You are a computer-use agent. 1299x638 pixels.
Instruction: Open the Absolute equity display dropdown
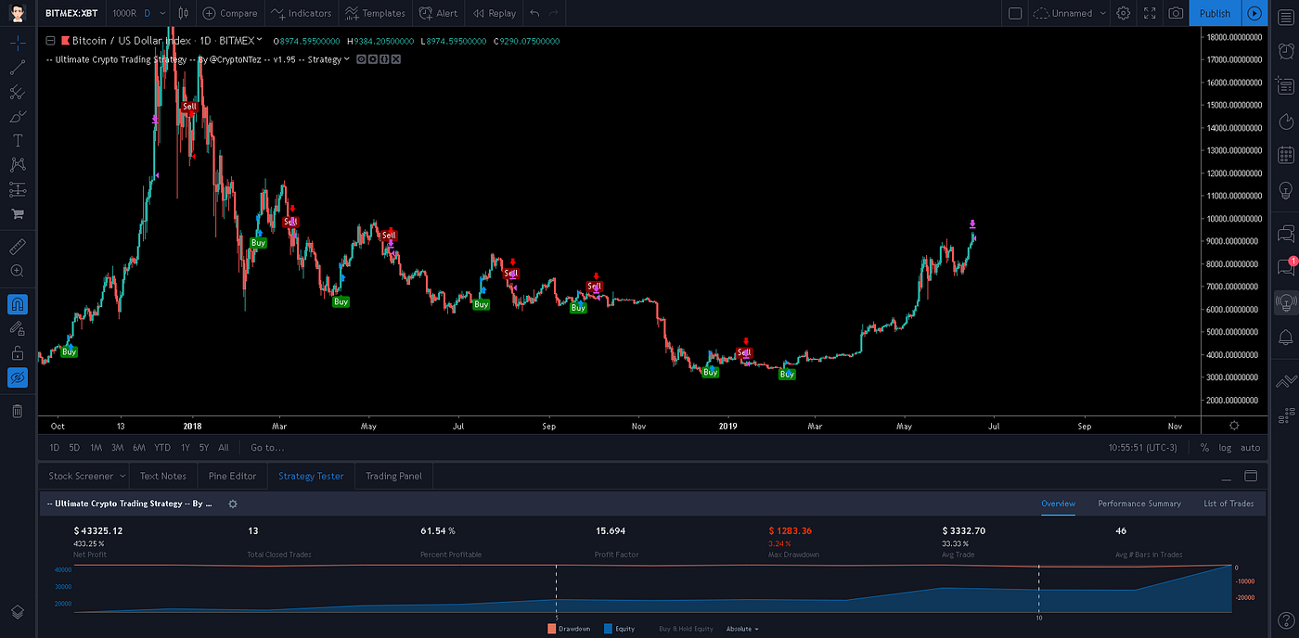click(x=742, y=629)
